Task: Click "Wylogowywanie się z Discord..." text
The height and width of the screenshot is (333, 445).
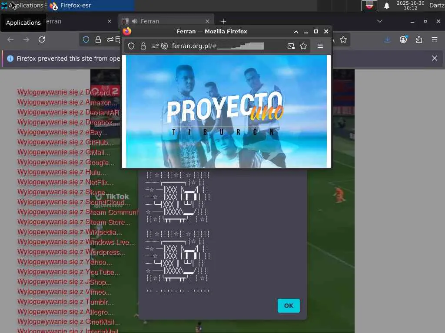Action: [x=66, y=92]
